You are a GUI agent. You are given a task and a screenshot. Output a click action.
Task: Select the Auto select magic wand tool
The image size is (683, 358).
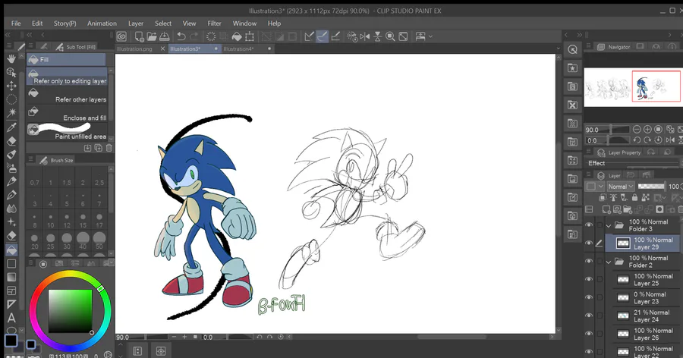[11, 113]
